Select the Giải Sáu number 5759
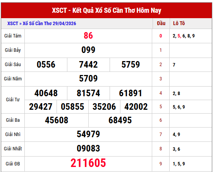 tap(131, 65)
